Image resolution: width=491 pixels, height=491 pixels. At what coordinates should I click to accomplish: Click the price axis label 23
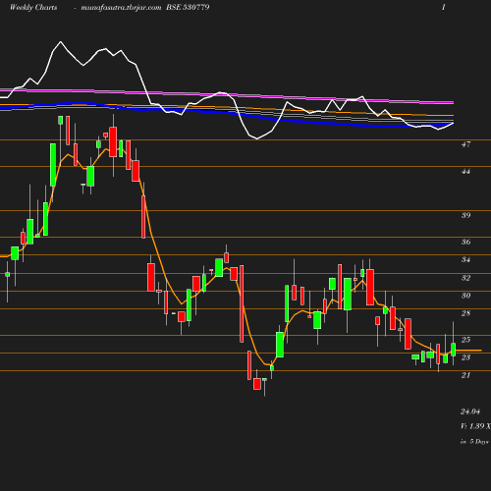(465, 357)
